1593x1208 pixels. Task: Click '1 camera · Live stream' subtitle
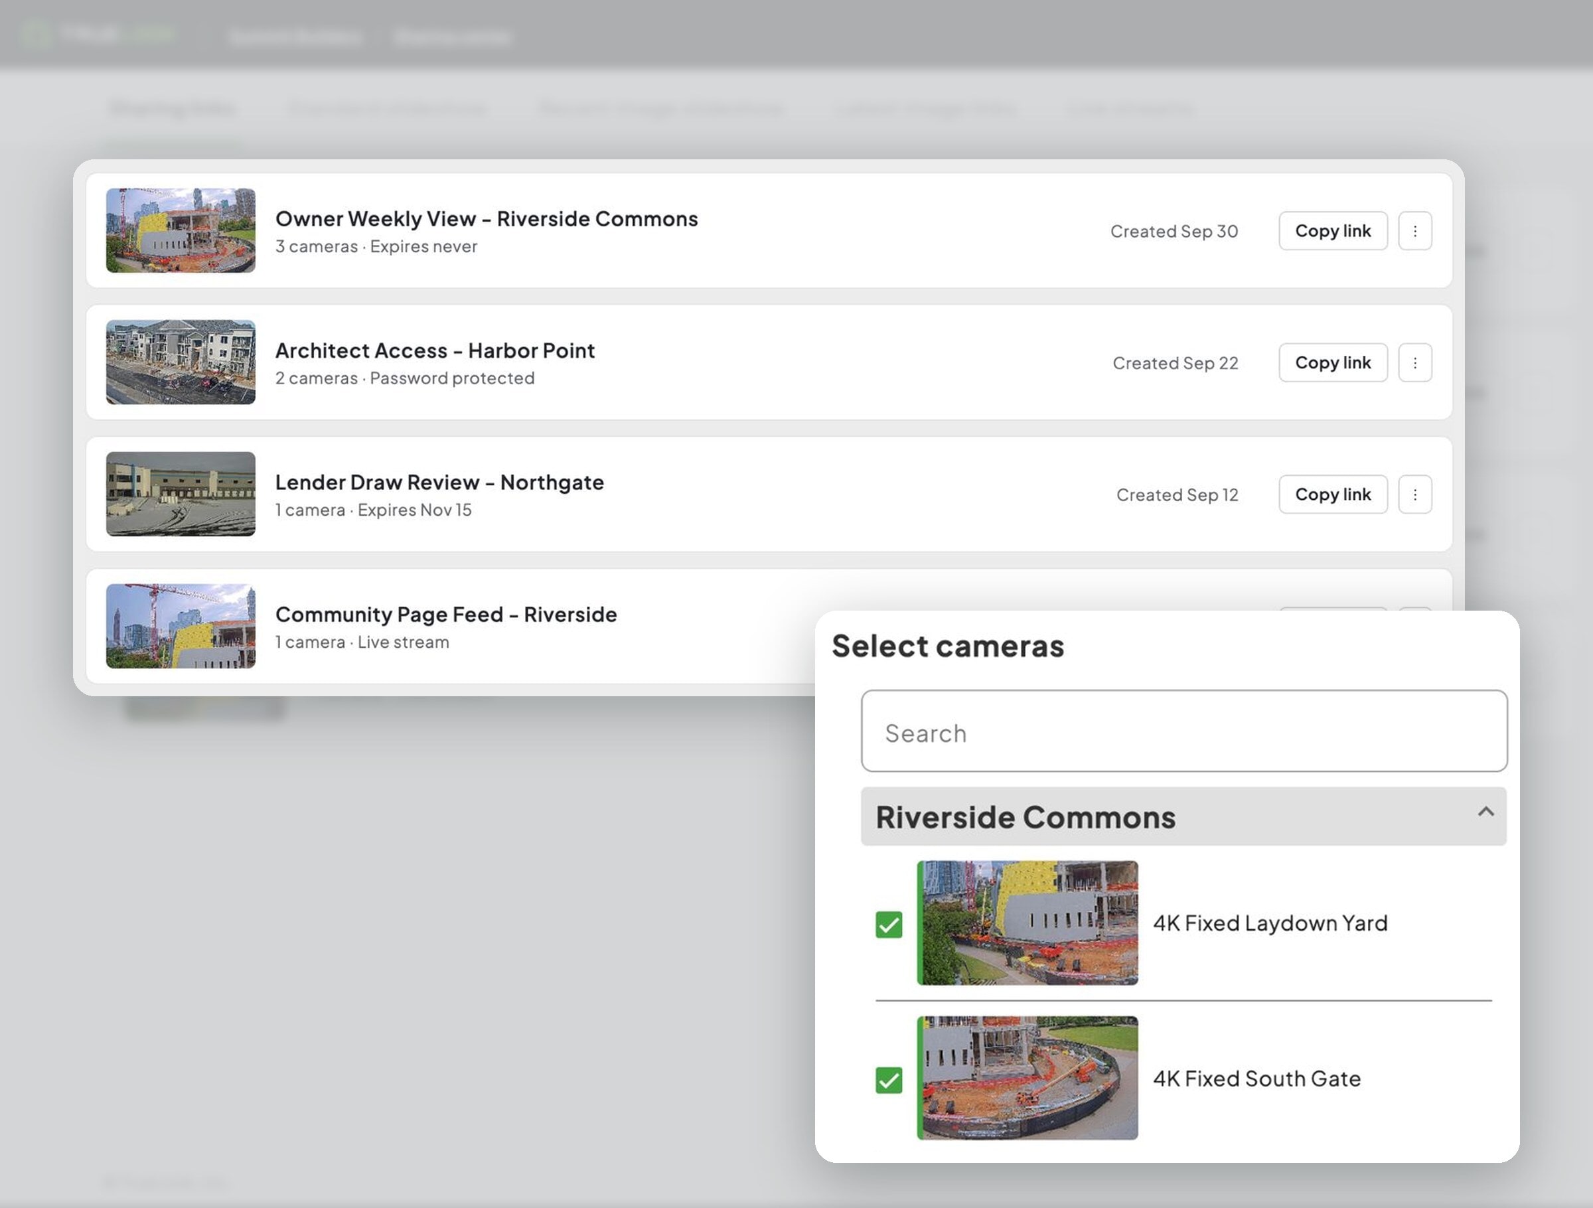(362, 642)
